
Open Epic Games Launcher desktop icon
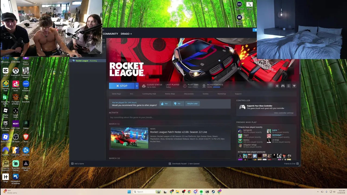5,126
